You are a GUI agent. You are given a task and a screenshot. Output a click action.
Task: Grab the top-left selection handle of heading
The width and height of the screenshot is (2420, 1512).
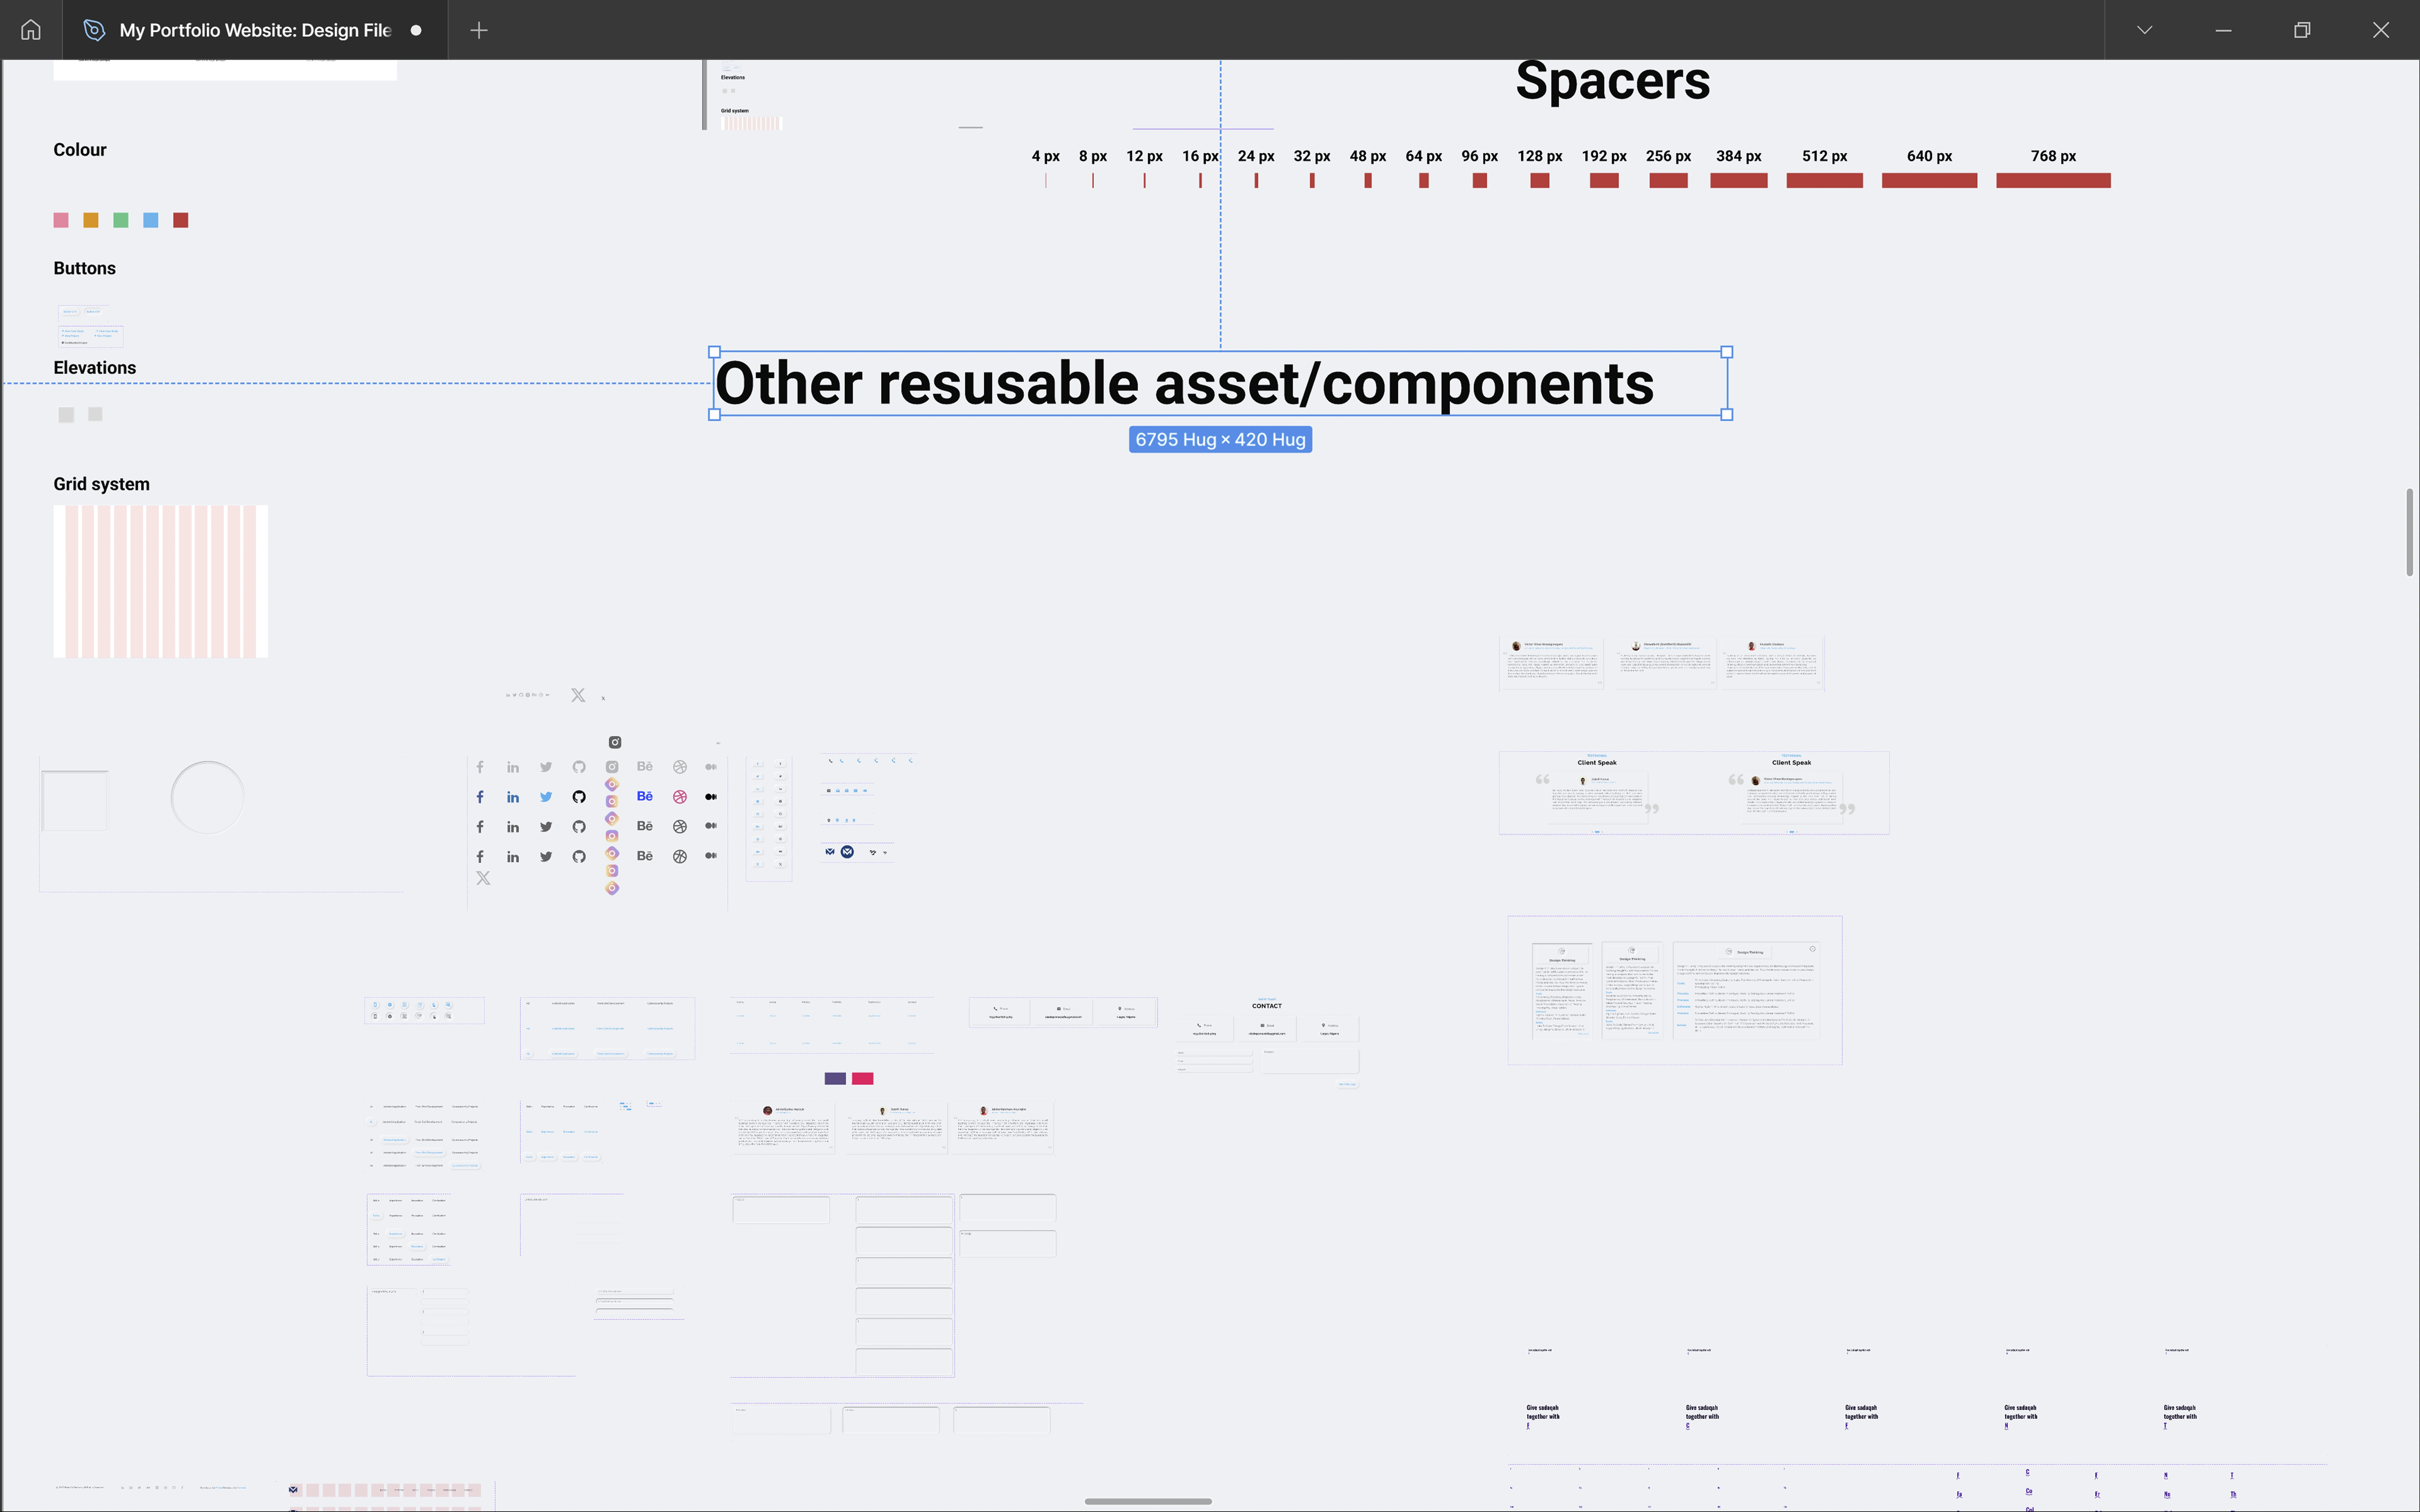point(714,352)
